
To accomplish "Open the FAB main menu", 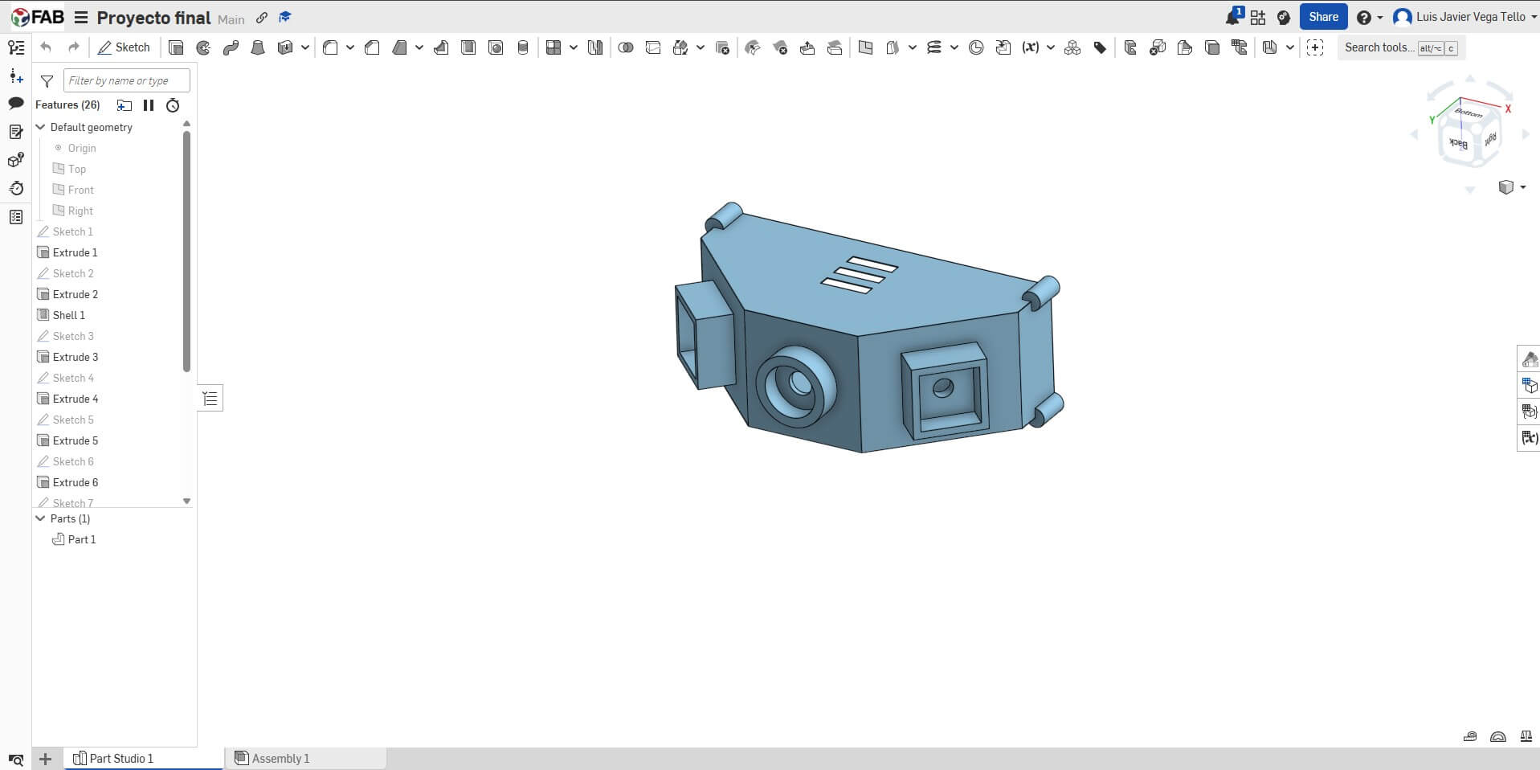I will click(x=83, y=18).
